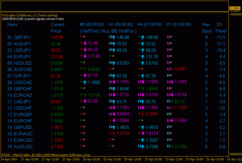
Task: Click the magenta H4 down arrow in EURAUD row
Action: click(x=143, y=133)
